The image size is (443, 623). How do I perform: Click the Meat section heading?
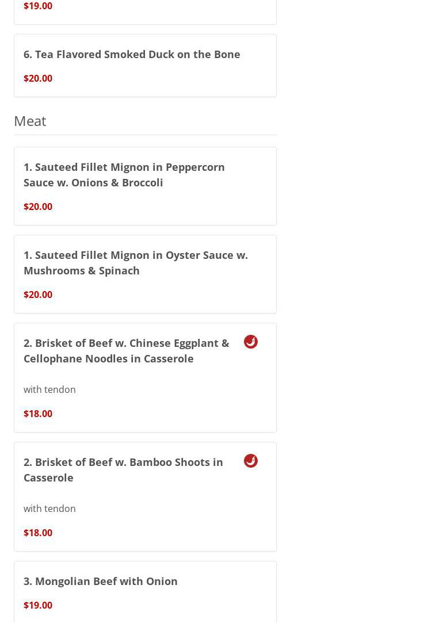point(30,121)
